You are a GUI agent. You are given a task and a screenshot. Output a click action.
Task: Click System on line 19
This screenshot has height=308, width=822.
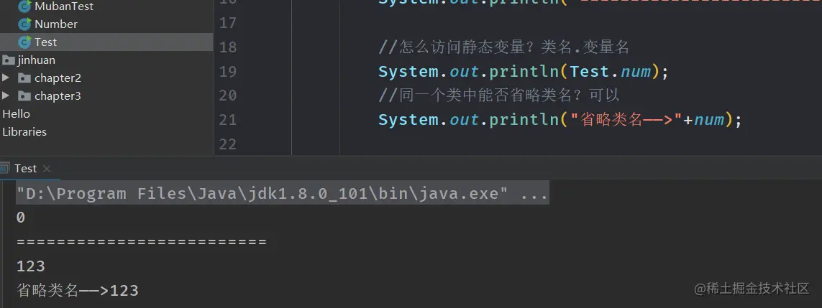coord(408,71)
